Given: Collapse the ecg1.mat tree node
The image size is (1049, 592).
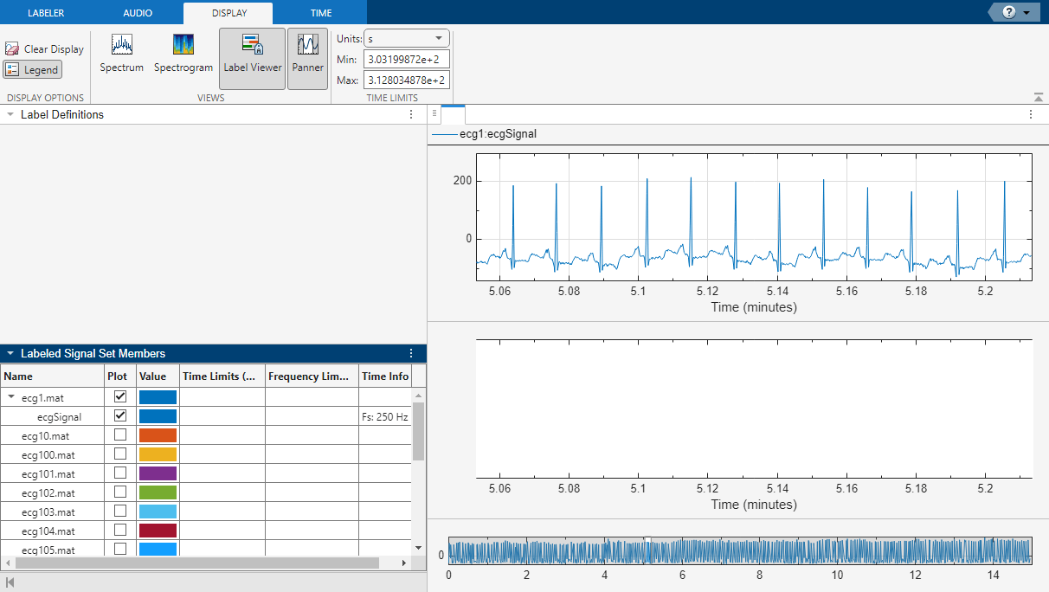Looking at the screenshot, I should point(12,397).
